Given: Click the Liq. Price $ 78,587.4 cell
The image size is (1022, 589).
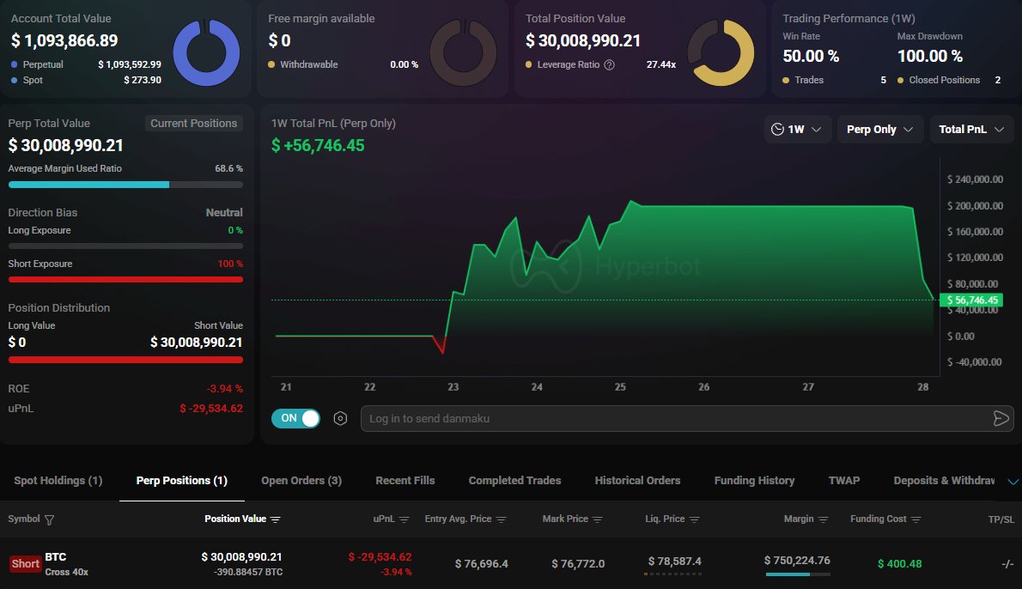Looking at the screenshot, I should pos(674,561).
